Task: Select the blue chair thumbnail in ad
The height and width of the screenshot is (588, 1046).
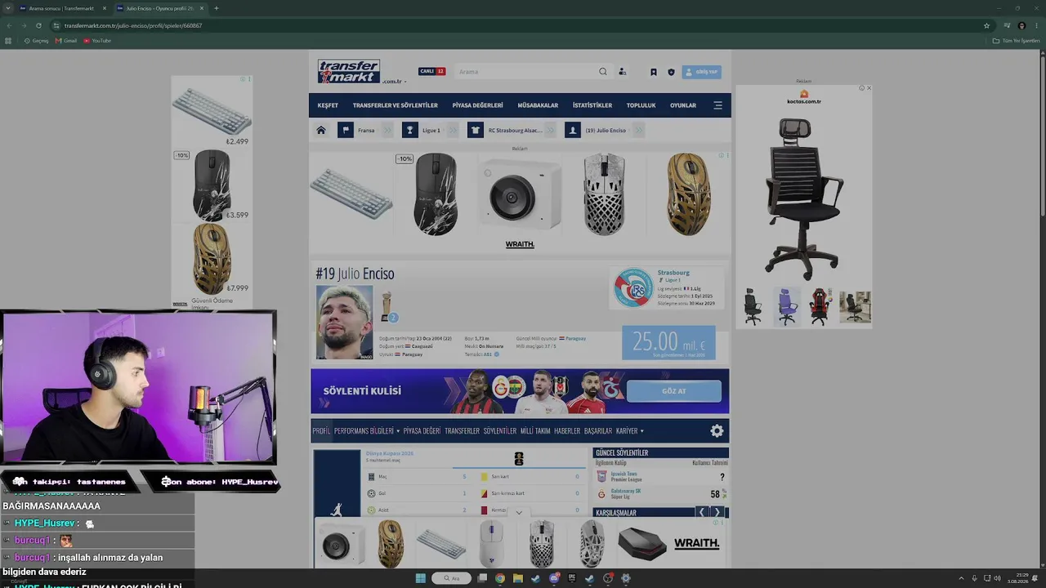Action: (x=787, y=306)
